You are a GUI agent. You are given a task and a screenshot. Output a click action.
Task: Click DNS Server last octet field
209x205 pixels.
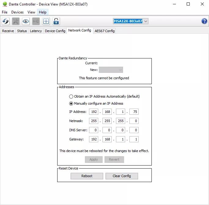[x=134, y=130]
